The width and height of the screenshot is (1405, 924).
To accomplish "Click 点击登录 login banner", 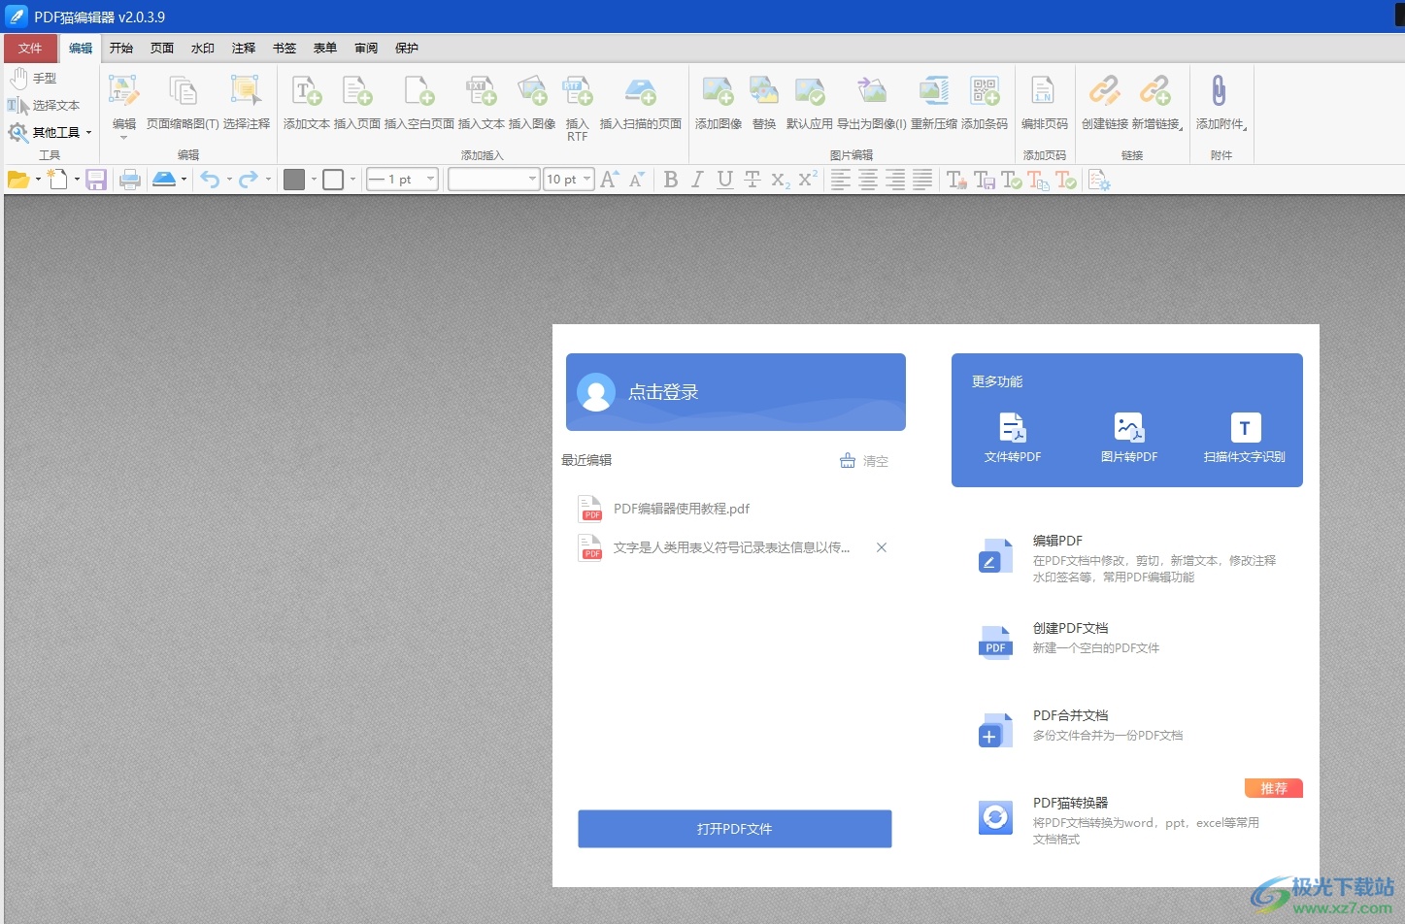I will tap(735, 392).
